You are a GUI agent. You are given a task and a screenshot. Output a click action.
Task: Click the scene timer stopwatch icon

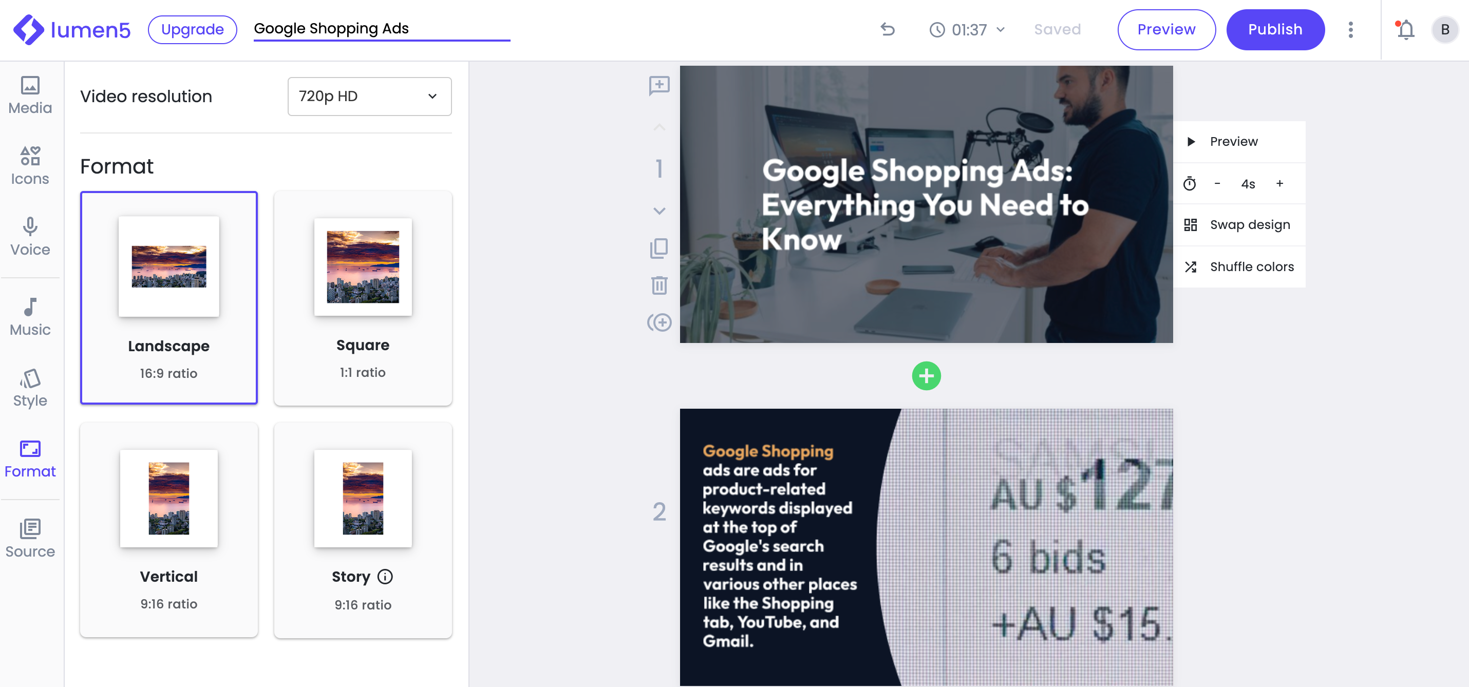pos(1190,184)
